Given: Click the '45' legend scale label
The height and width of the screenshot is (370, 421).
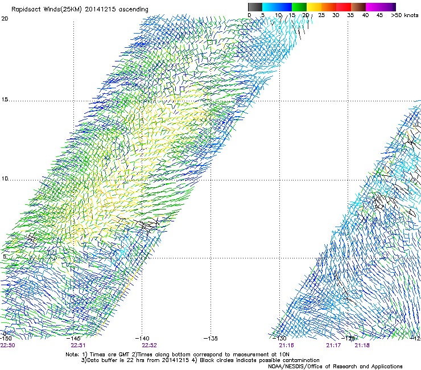Looking at the screenshot, I should 379,15.
